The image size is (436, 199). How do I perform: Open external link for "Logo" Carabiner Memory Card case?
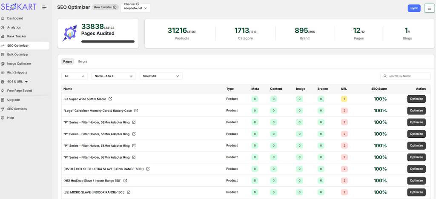[136, 111]
